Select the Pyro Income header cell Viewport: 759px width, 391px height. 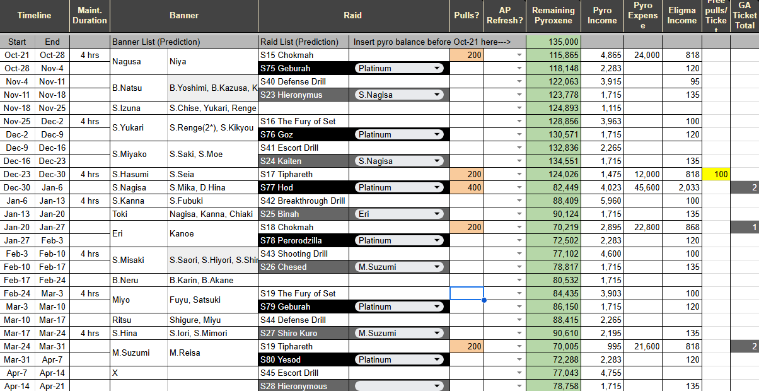click(602, 16)
